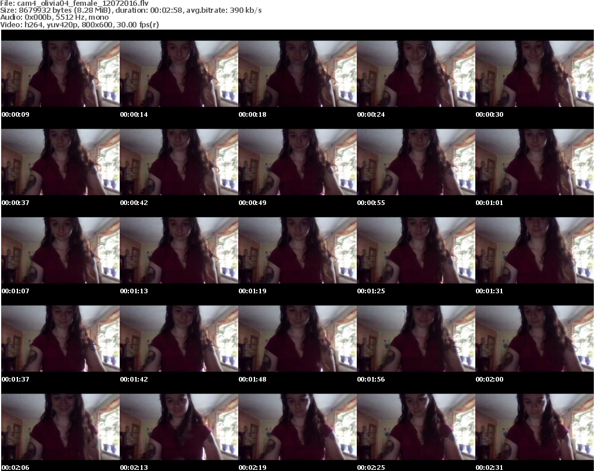Click the 00:01:56 timestamp label
The image size is (595, 471).
point(371,379)
